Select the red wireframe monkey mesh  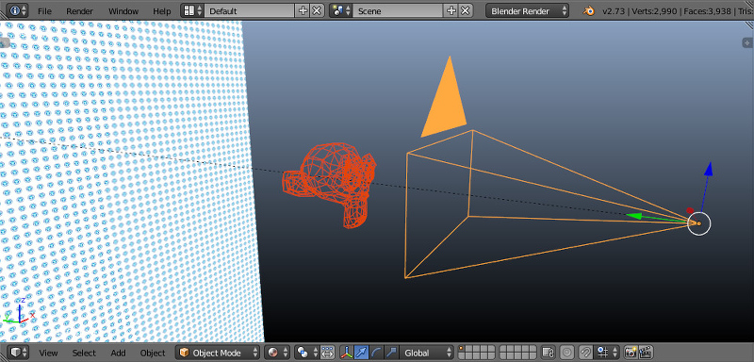330,184
